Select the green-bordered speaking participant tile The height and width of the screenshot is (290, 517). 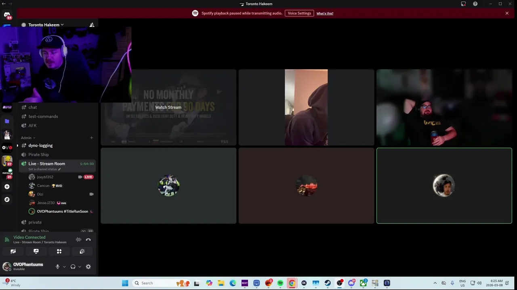[444, 186]
